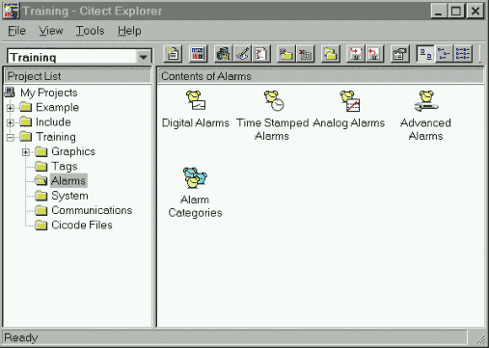This screenshot has height=348, width=489.
Task: Collapse the Training project node
Action: 11,137
